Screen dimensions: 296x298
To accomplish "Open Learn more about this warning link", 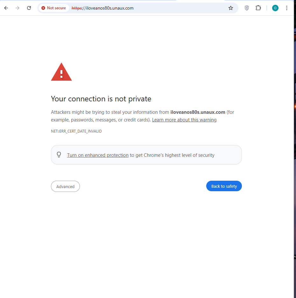I will click(184, 120).
